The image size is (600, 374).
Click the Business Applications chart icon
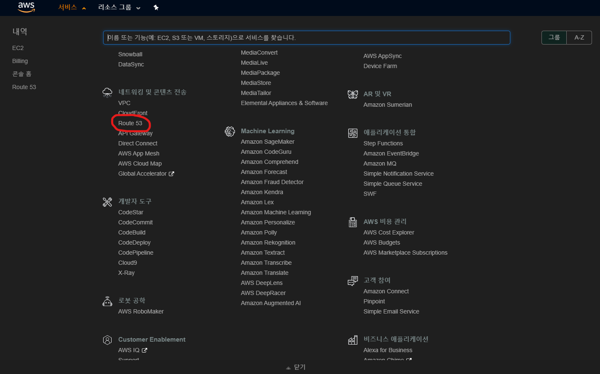click(x=353, y=340)
